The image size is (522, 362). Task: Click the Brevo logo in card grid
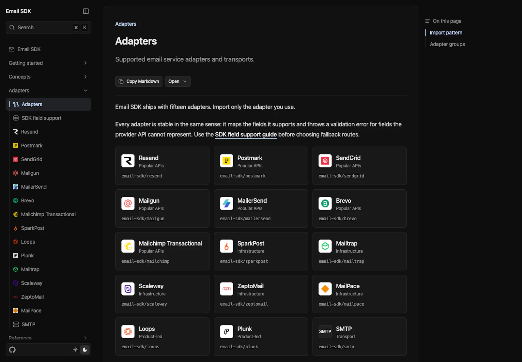tap(325, 203)
